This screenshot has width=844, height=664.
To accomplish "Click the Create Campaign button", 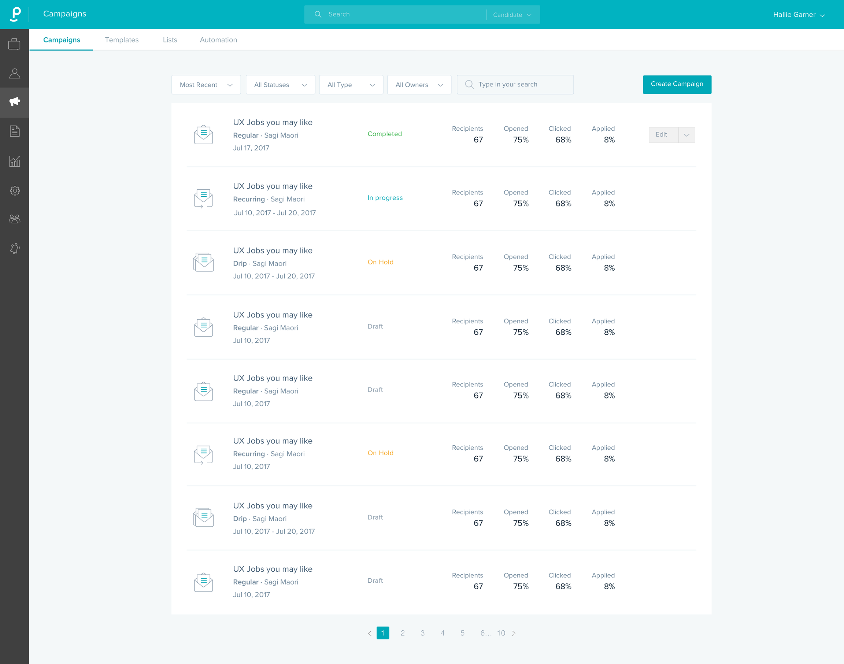I will [677, 84].
